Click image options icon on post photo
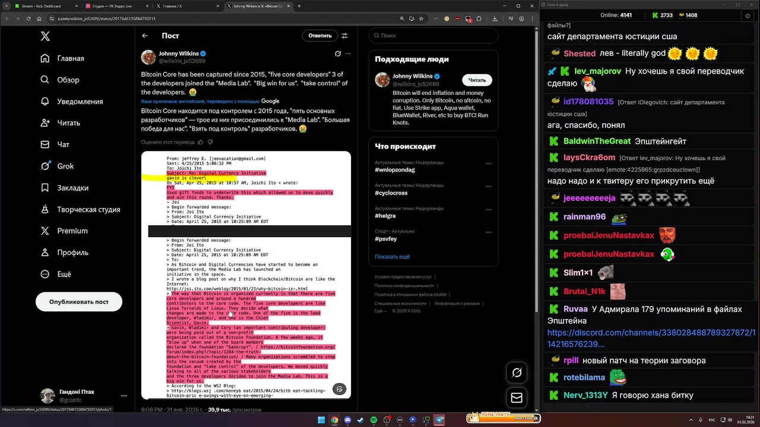This screenshot has height=427, width=760. pyautogui.click(x=339, y=389)
